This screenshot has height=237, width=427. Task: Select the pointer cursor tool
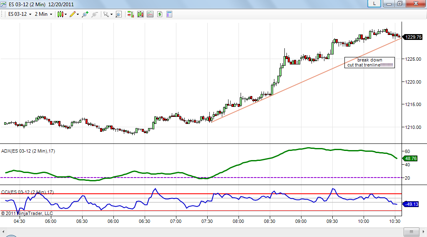click(x=106, y=15)
